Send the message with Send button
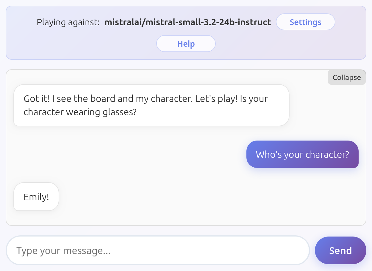Image resolution: width=372 pixels, height=271 pixels. click(340, 250)
